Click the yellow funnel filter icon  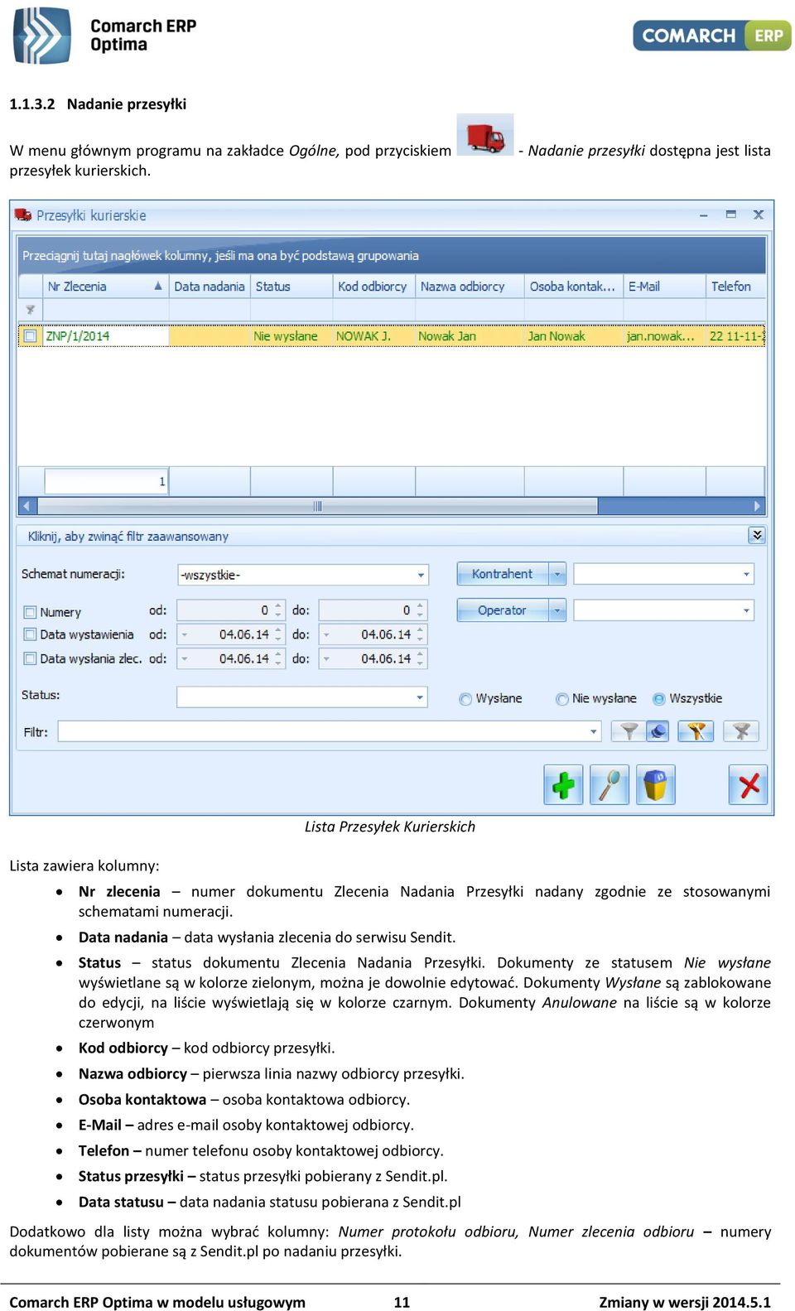click(x=696, y=731)
